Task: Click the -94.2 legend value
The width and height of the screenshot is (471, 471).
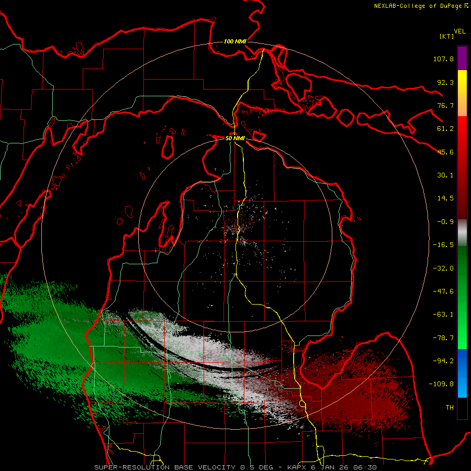Action: click(443, 361)
